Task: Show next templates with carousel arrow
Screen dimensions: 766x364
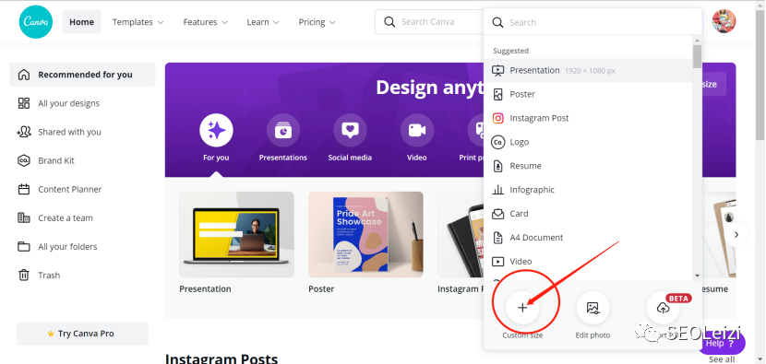Action: pos(736,235)
